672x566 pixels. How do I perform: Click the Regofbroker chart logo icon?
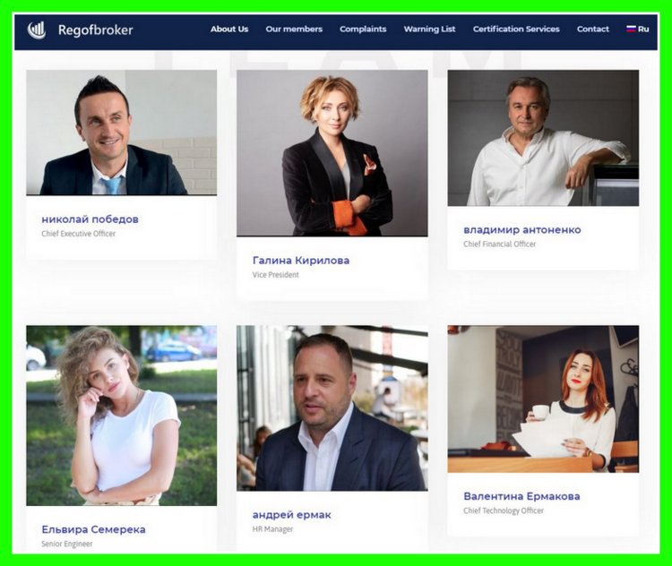click(37, 30)
